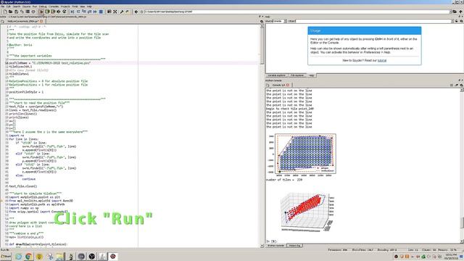
Task: Open the Run menu
Action: (x=35, y=7)
